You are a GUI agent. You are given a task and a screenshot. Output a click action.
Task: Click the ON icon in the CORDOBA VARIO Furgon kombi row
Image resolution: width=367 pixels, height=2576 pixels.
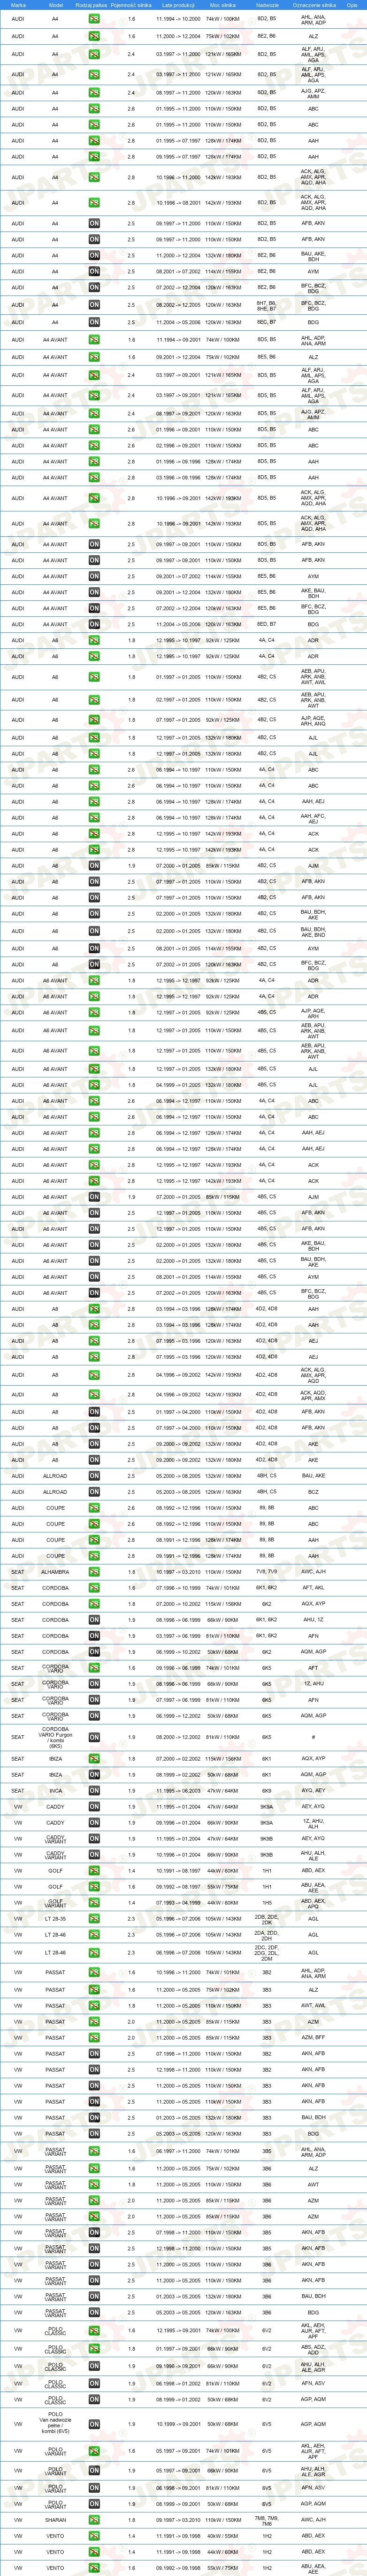[x=94, y=1737]
